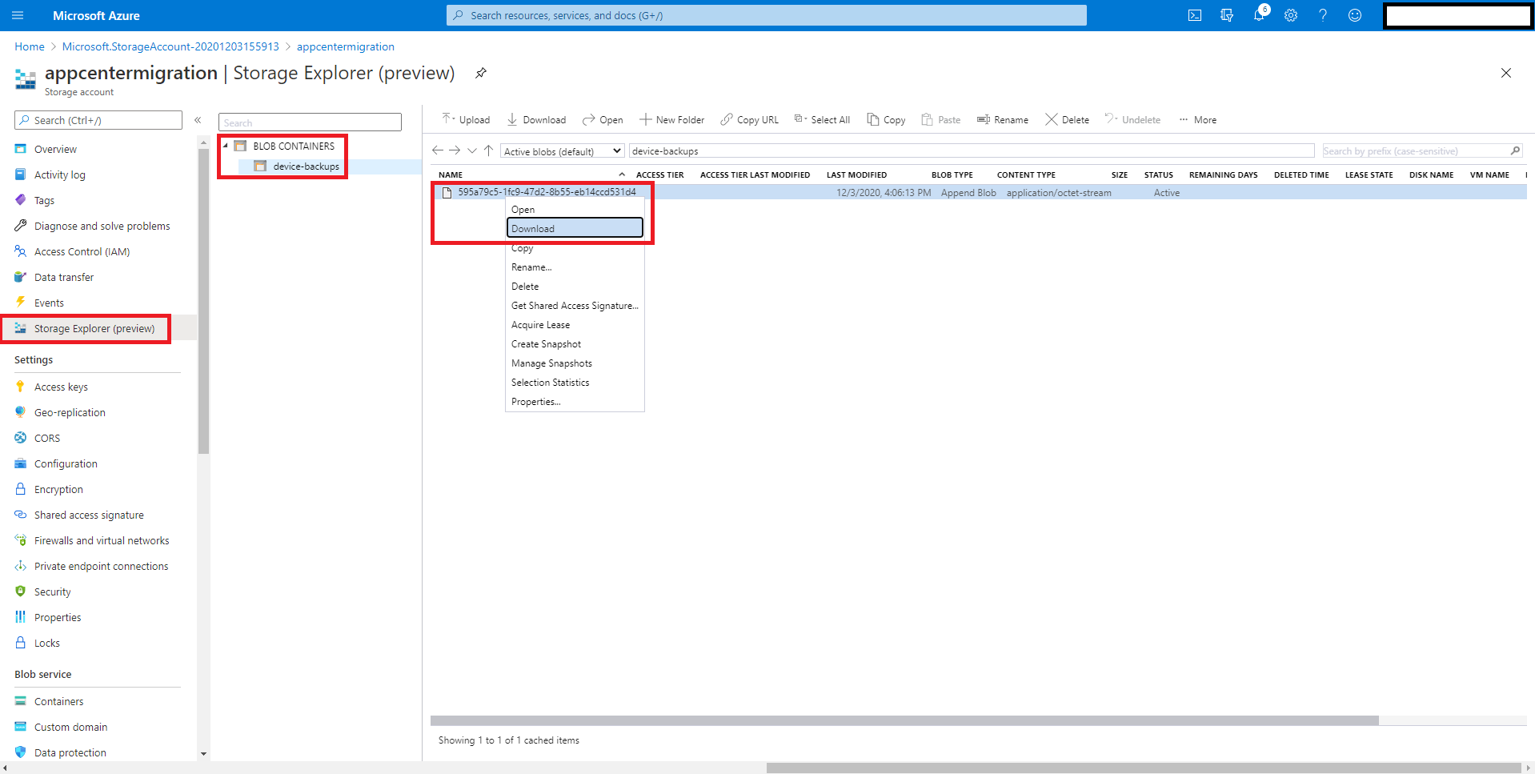Viewport: 1535px width, 774px height.
Task: Open the portal hamburger menu
Action: coord(18,15)
